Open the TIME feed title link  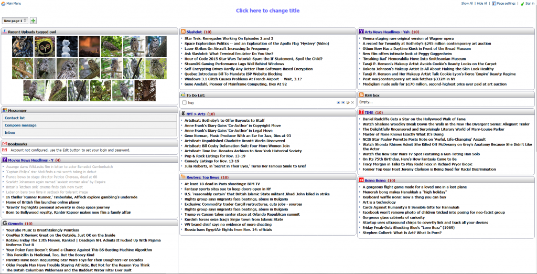[369, 112]
